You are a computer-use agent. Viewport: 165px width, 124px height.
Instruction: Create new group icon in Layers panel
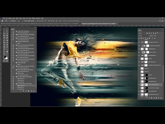tap(156, 98)
